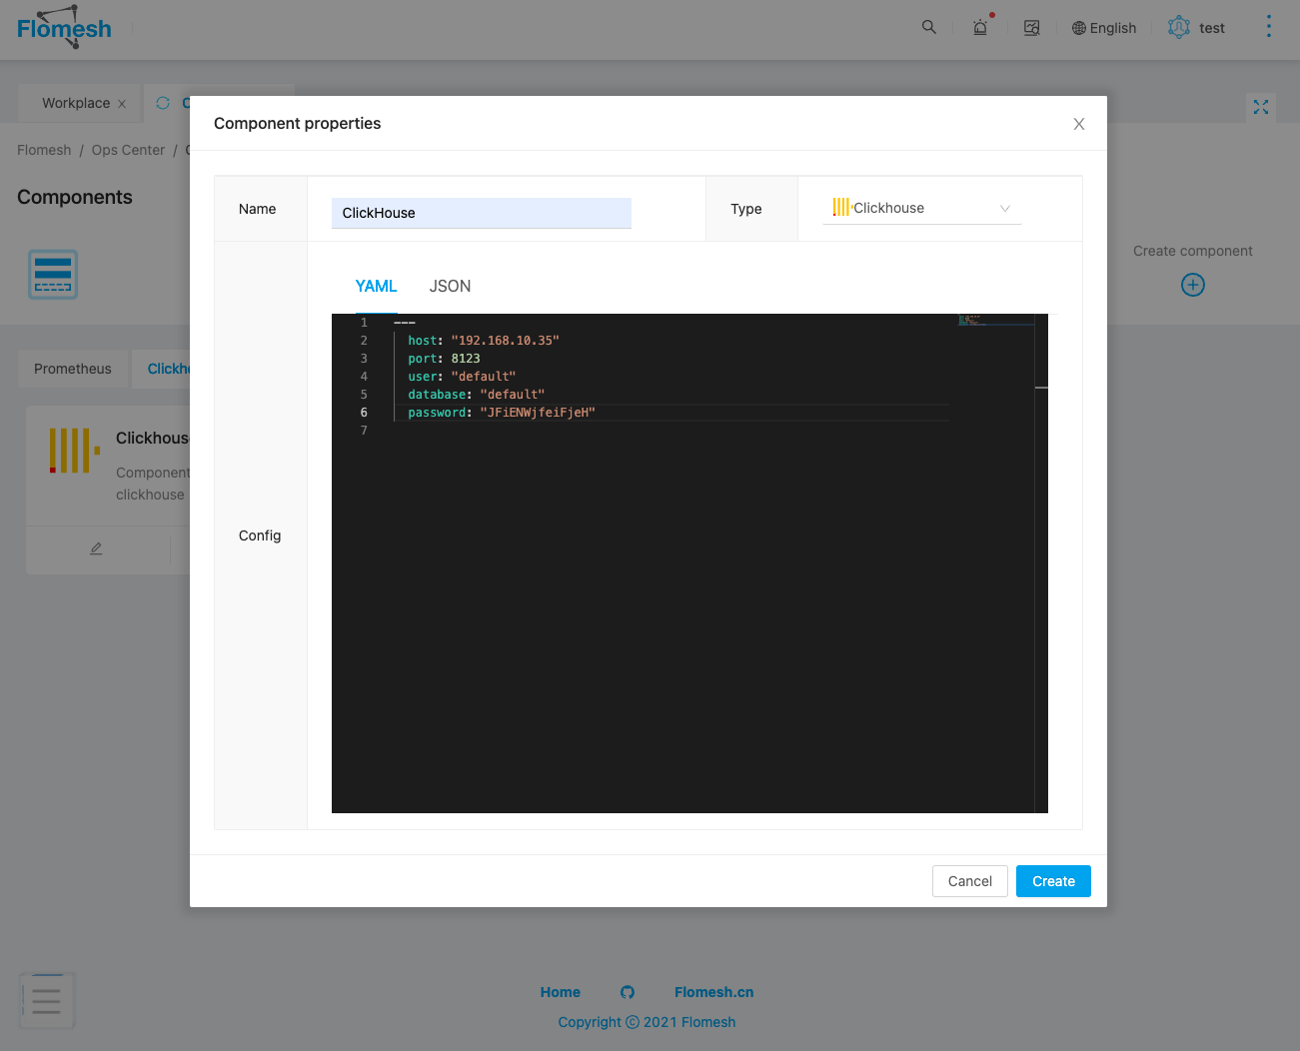Screen dimensions: 1300x1051
Task: Close the Component properties dialog
Action: (x=1079, y=124)
